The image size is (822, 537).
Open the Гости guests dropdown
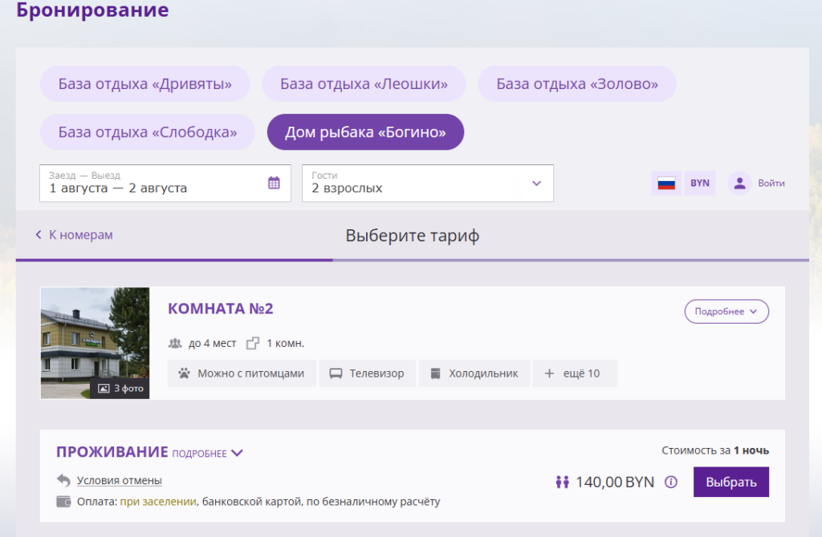pyautogui.click(x=428, y=184)
